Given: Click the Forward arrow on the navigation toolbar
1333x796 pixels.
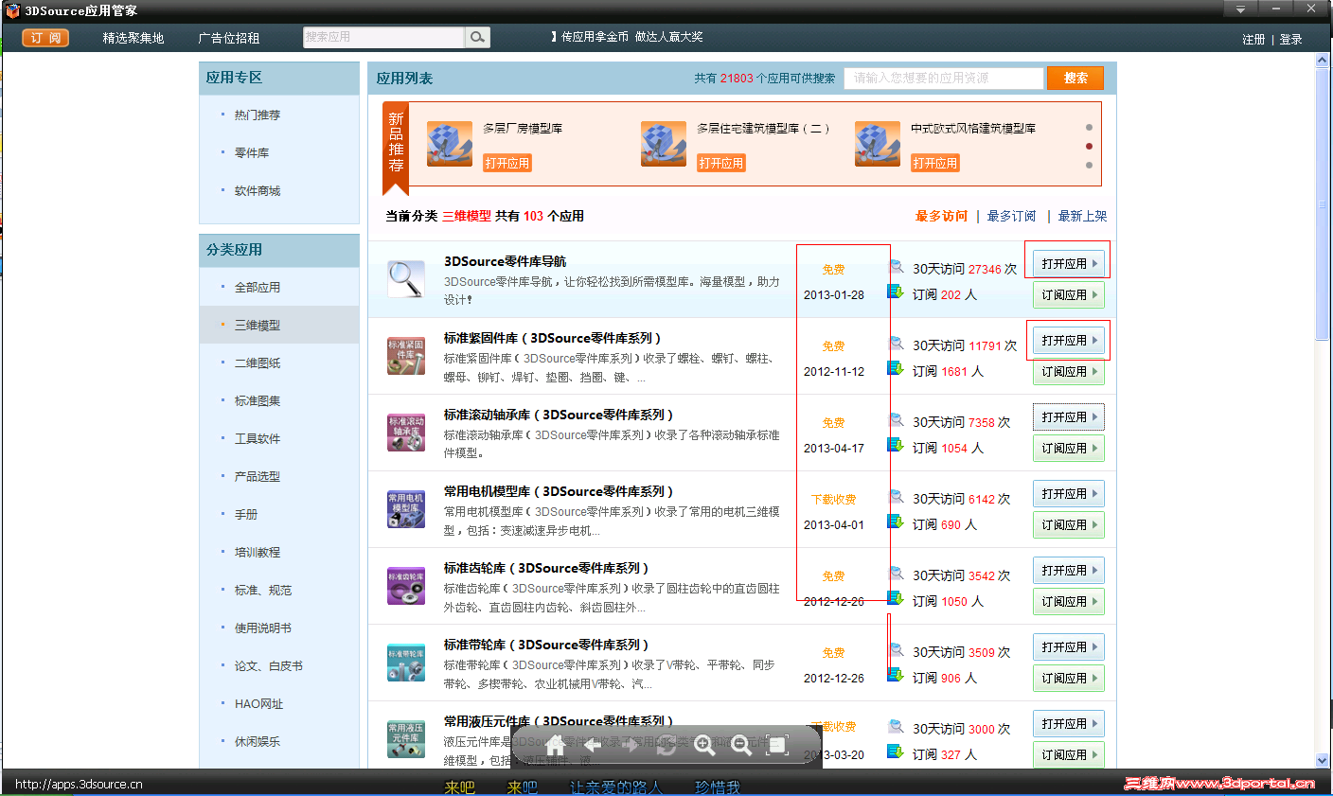Looking at the screenshot, I should point(630,745).
